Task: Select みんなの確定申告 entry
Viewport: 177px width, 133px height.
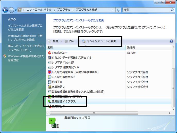Action: (75, 72)
